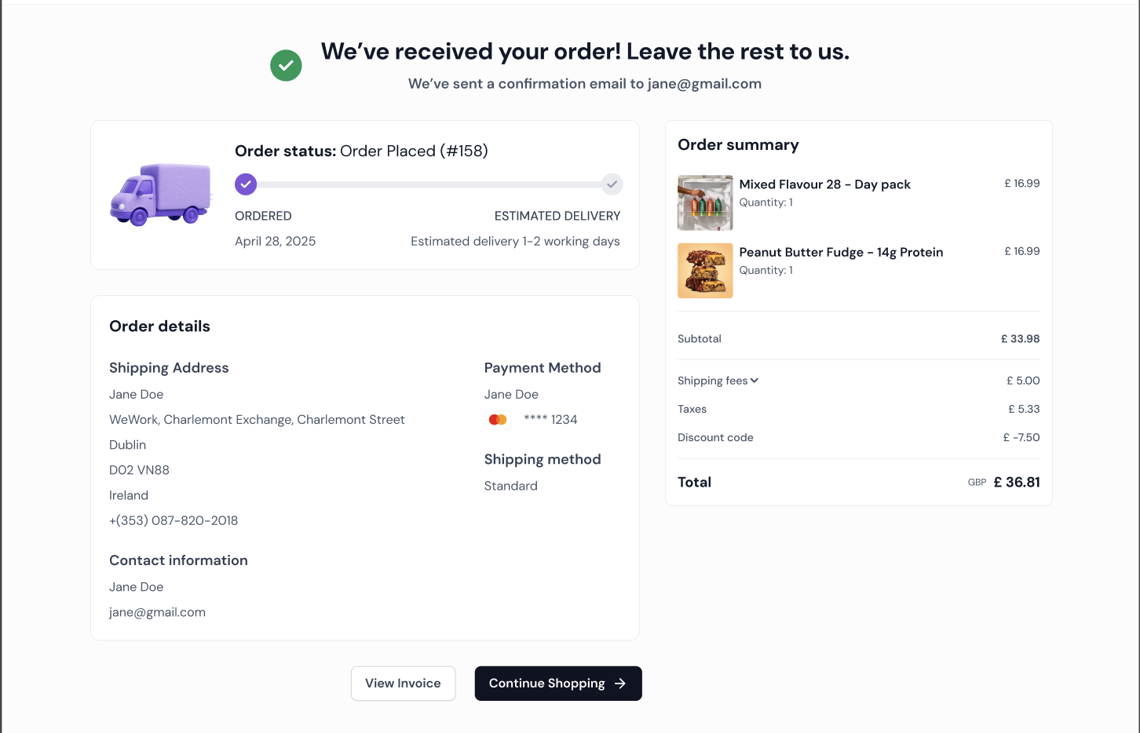Click the Mastercard logo icon
The height and width of the screenshot is (733, 1140).
pos(498,420)
